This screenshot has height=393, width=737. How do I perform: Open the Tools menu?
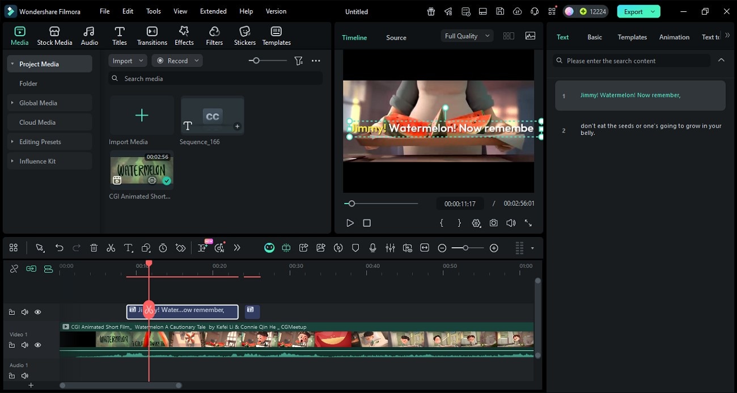(x=153, y=11)
